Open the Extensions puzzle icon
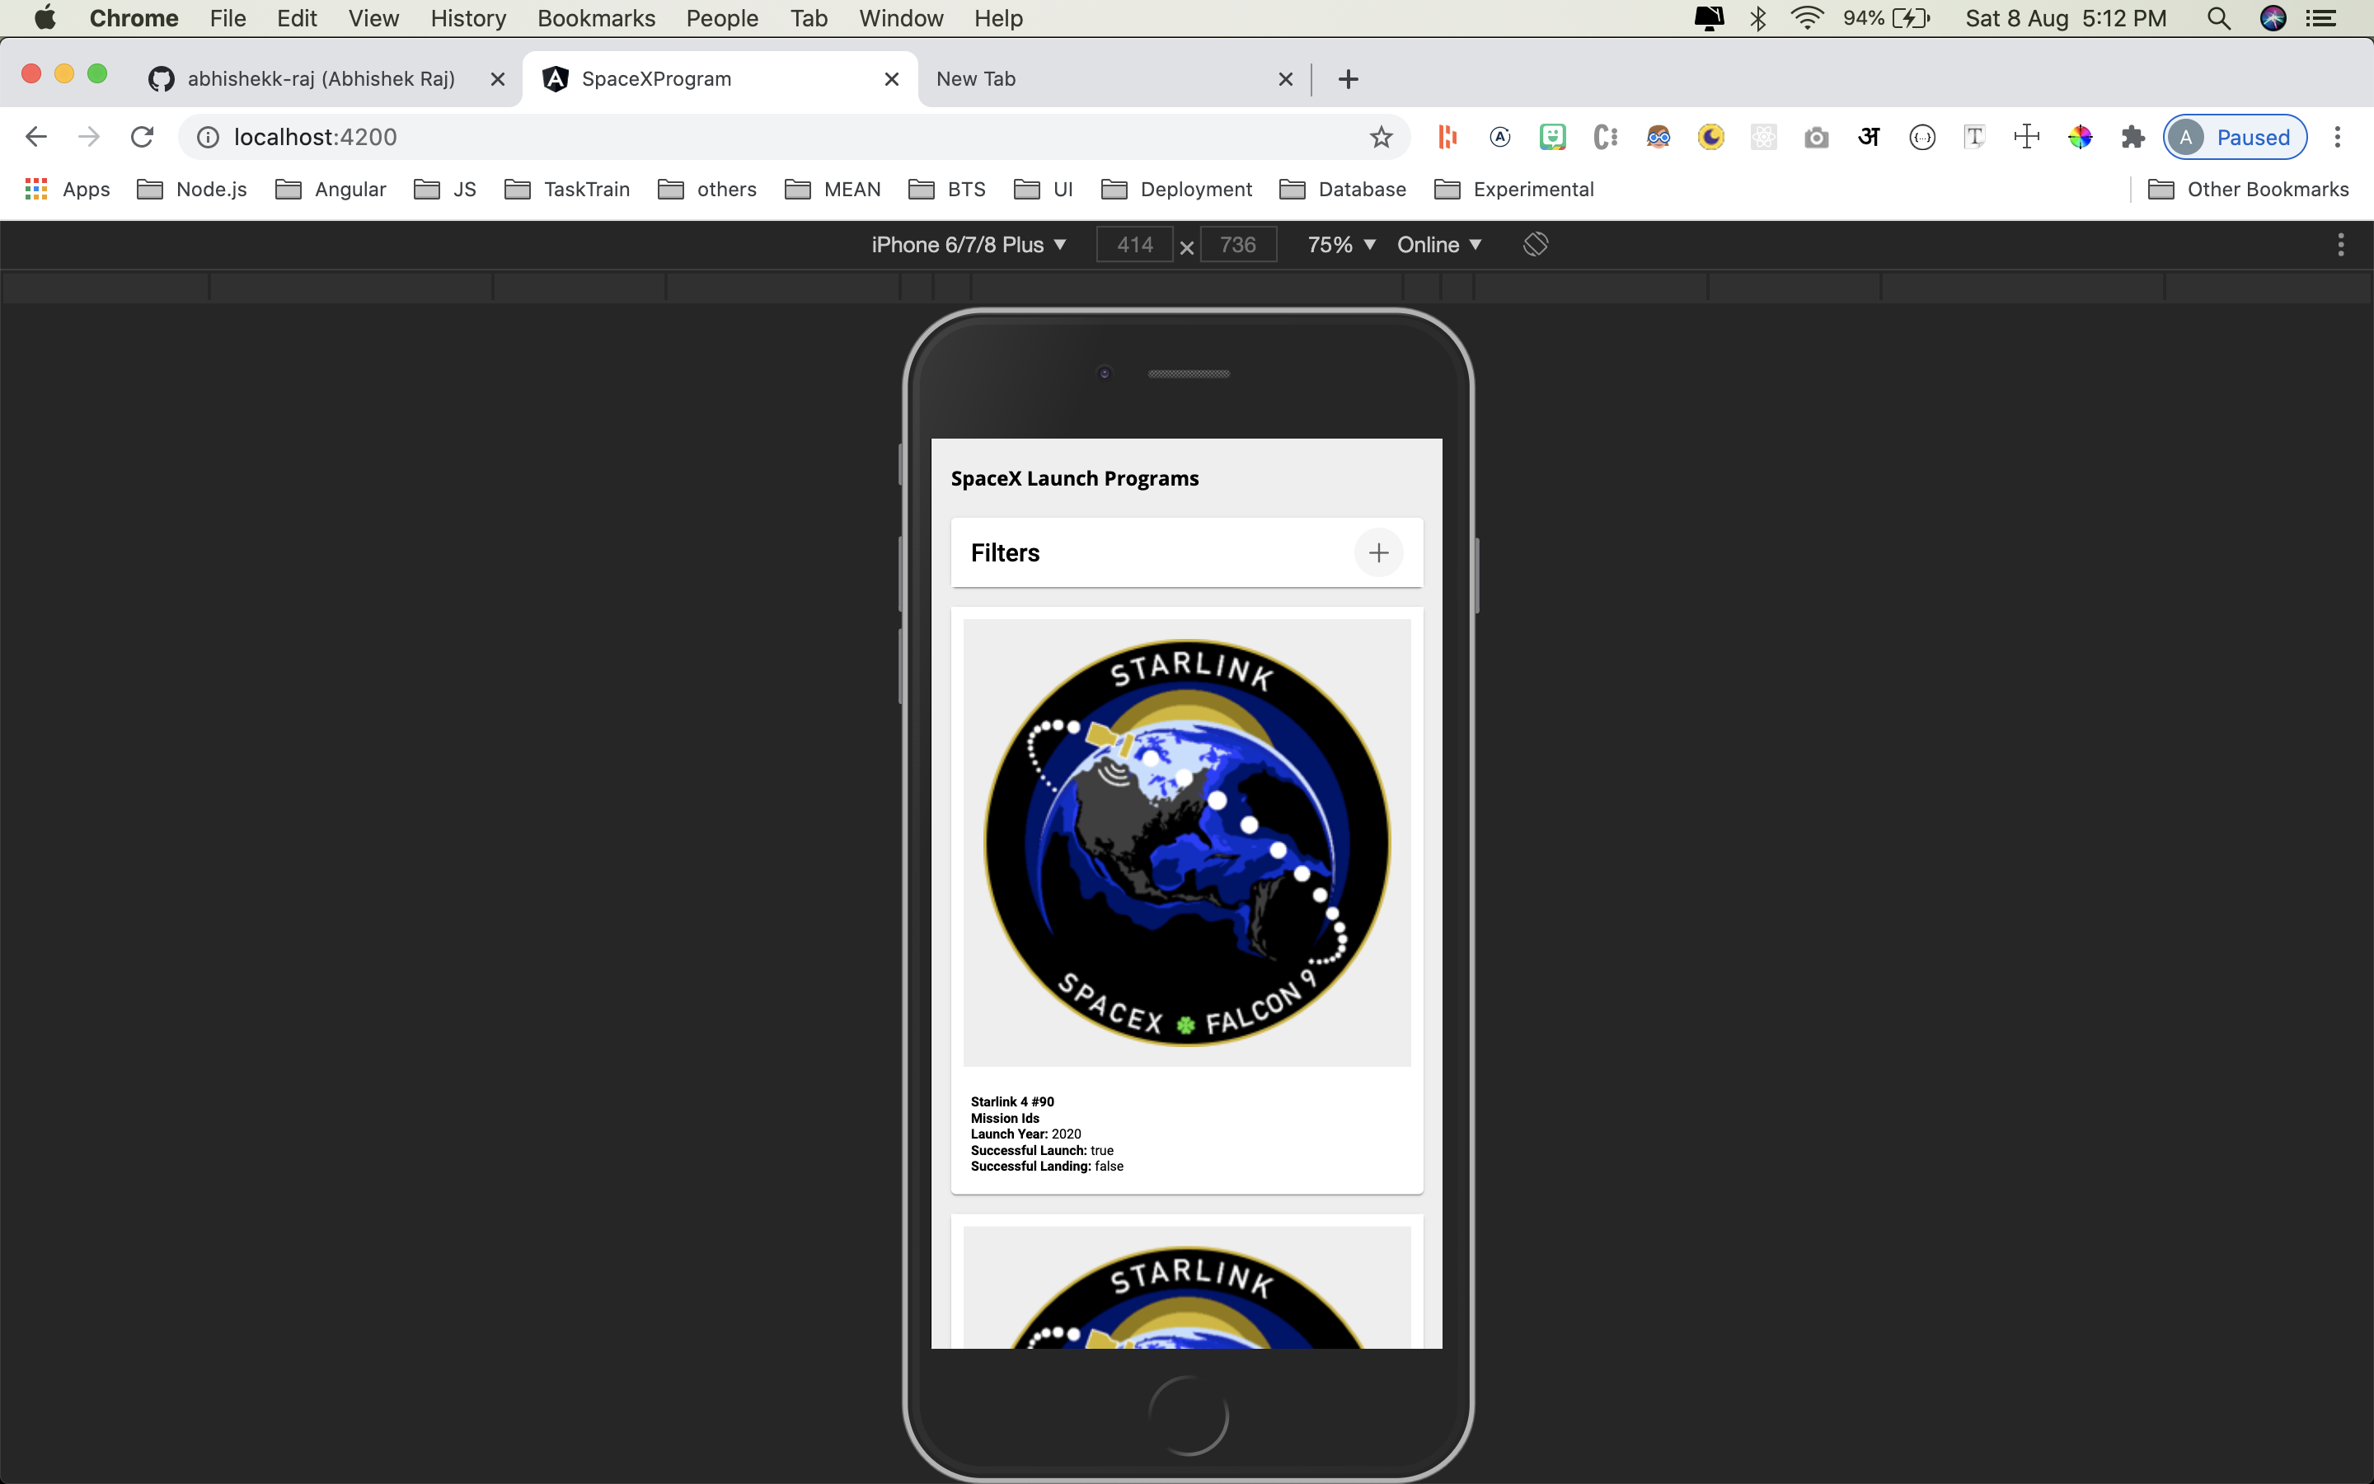2374x1484 pixels. 2132,138
